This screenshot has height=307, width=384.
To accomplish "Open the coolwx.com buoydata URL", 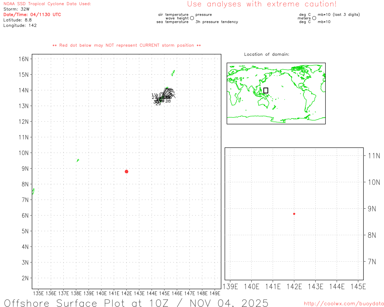I will pos(344,304).
